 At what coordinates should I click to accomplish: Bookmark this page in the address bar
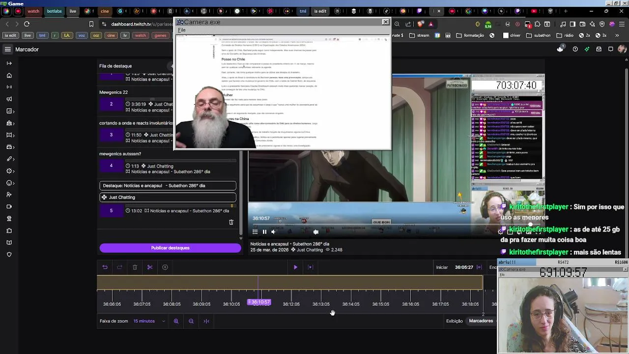91,24
